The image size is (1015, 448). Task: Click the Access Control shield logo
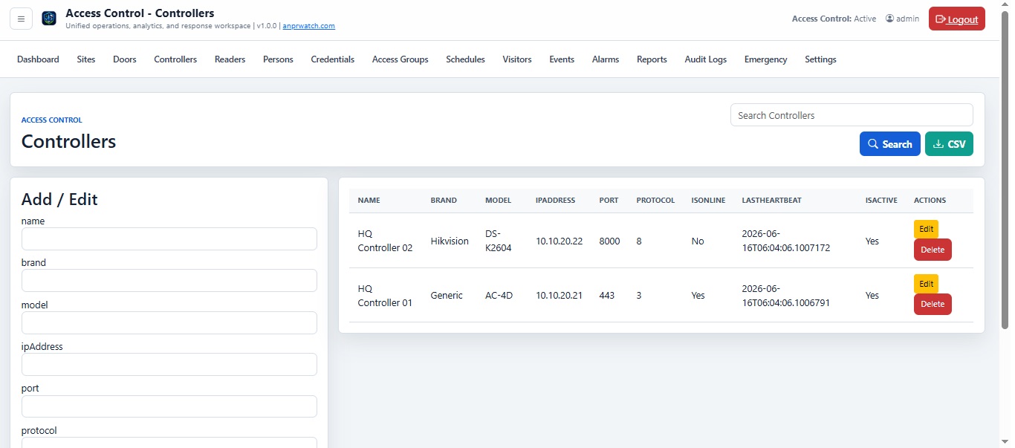click(49, 19)
